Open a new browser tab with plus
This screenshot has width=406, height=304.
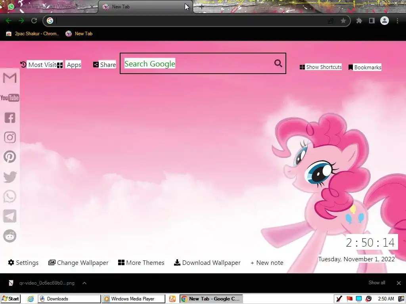click(202, 7)
